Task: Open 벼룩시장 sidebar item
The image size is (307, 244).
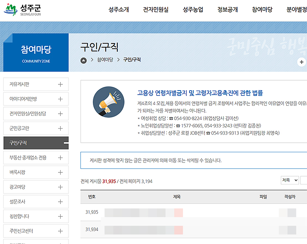Action: click(36, 172)
